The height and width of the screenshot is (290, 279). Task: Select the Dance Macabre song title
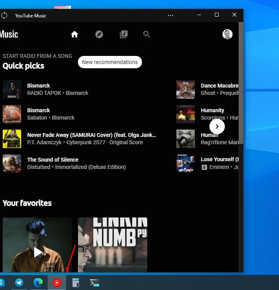[220, 86]
